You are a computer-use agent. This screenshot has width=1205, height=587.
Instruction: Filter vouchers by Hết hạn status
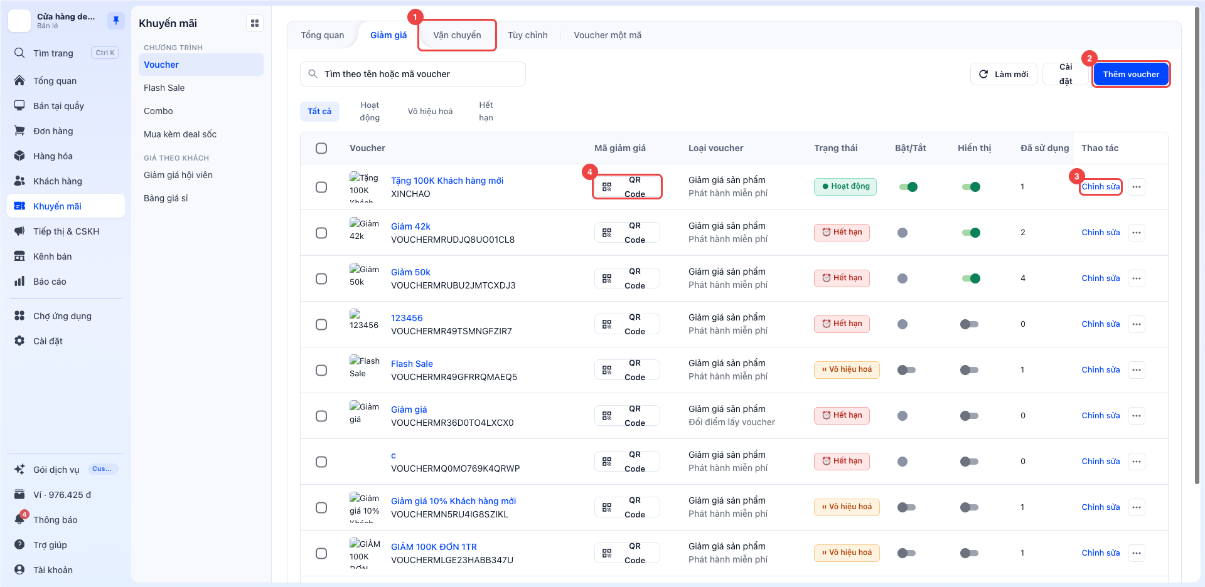pyautogui.click(x=486, y=111)
